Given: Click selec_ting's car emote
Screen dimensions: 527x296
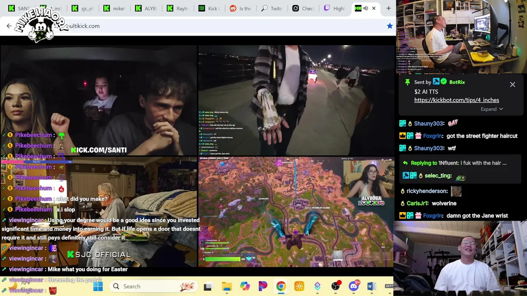Looking at the screenshot, I should coord(461,177).
